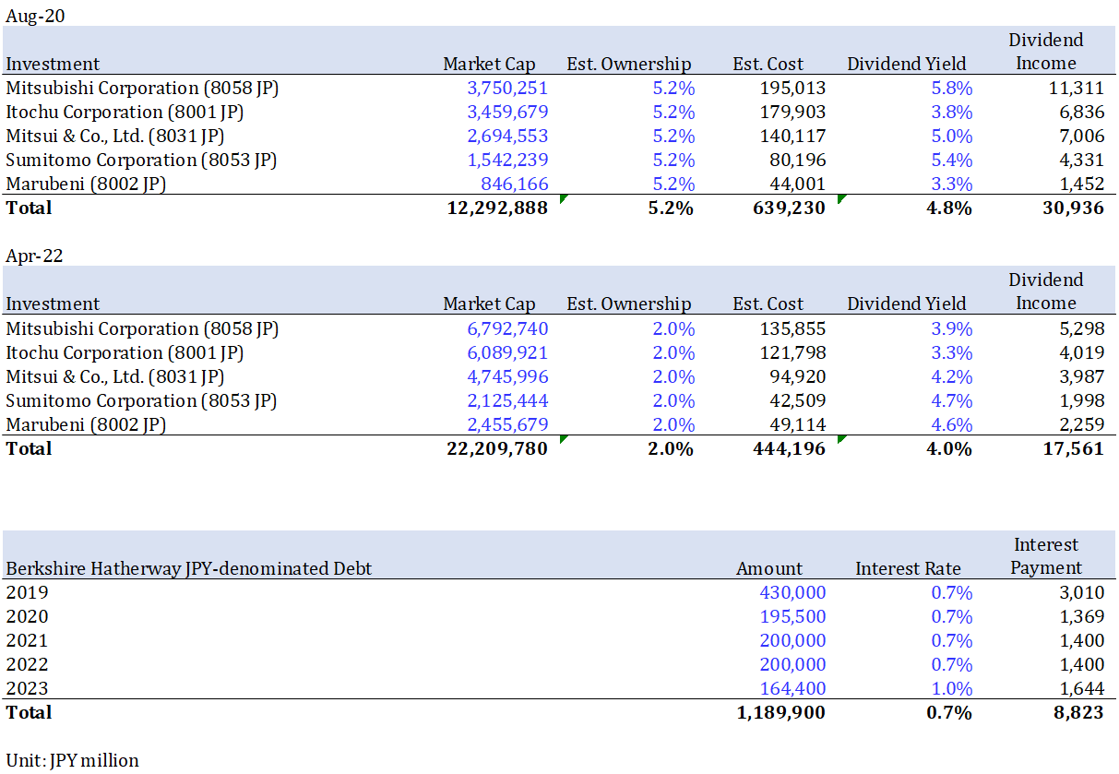Select dividend income 6,836
This screenshot has height=774, width=1119.
click(x=1083, y=112)
